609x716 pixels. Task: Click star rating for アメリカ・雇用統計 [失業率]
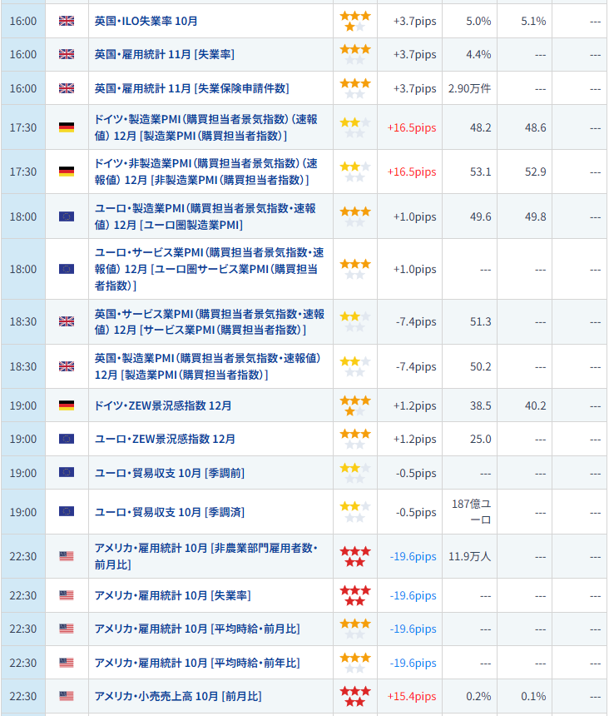click(355, 595)
